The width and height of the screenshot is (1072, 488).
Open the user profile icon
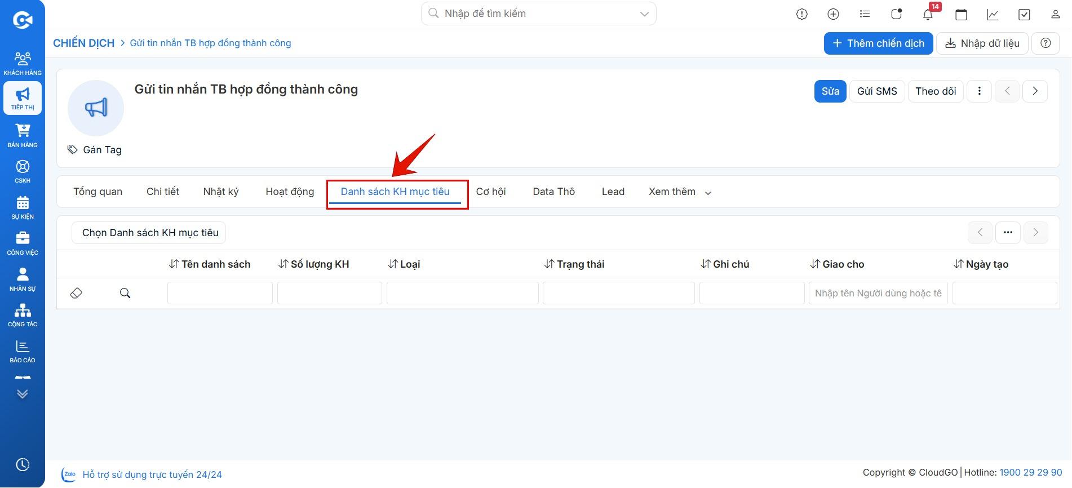(x=1056, y=15)
